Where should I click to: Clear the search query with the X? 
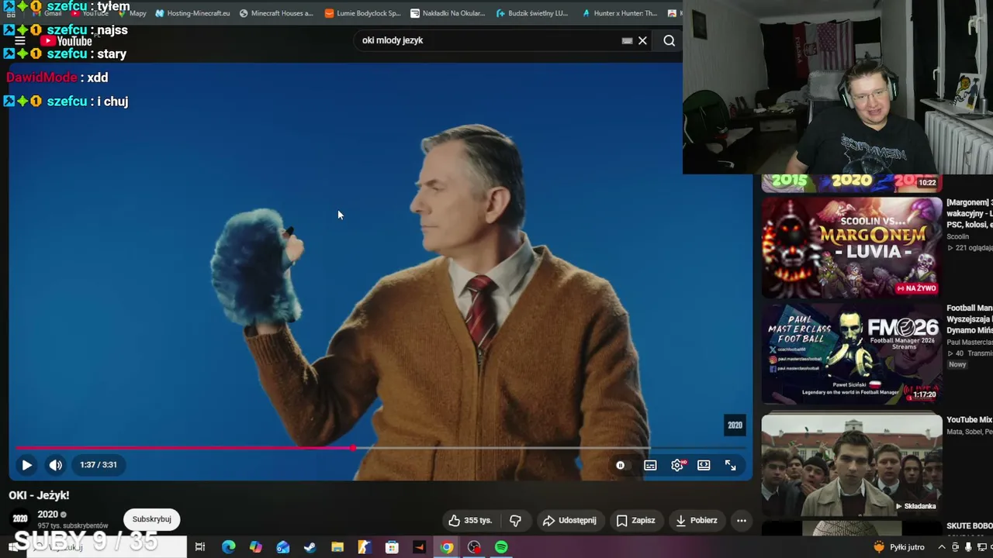click(642, 40)
